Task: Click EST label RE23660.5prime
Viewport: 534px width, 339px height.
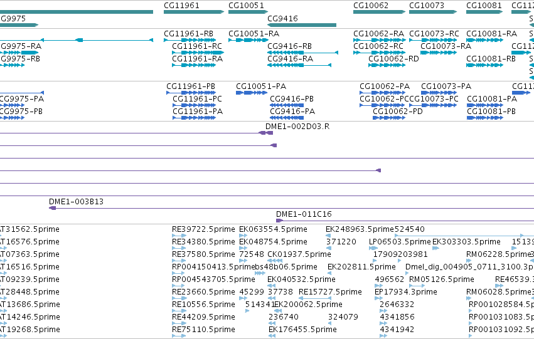Action: [203, 292]
